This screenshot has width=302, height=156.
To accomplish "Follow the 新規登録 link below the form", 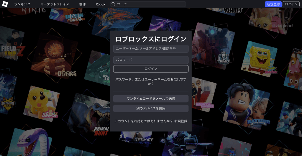I will [x=181, y=121].
